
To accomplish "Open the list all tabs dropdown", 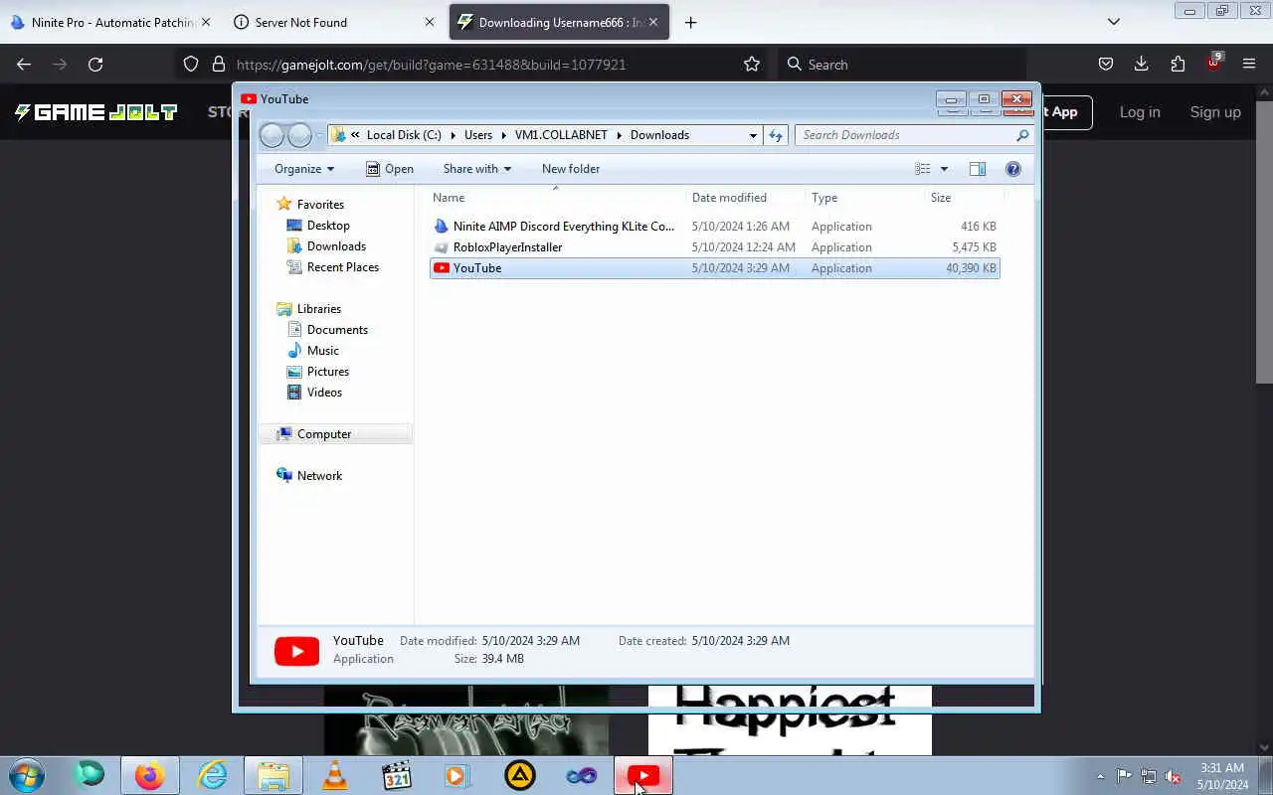I will 1114,22.
